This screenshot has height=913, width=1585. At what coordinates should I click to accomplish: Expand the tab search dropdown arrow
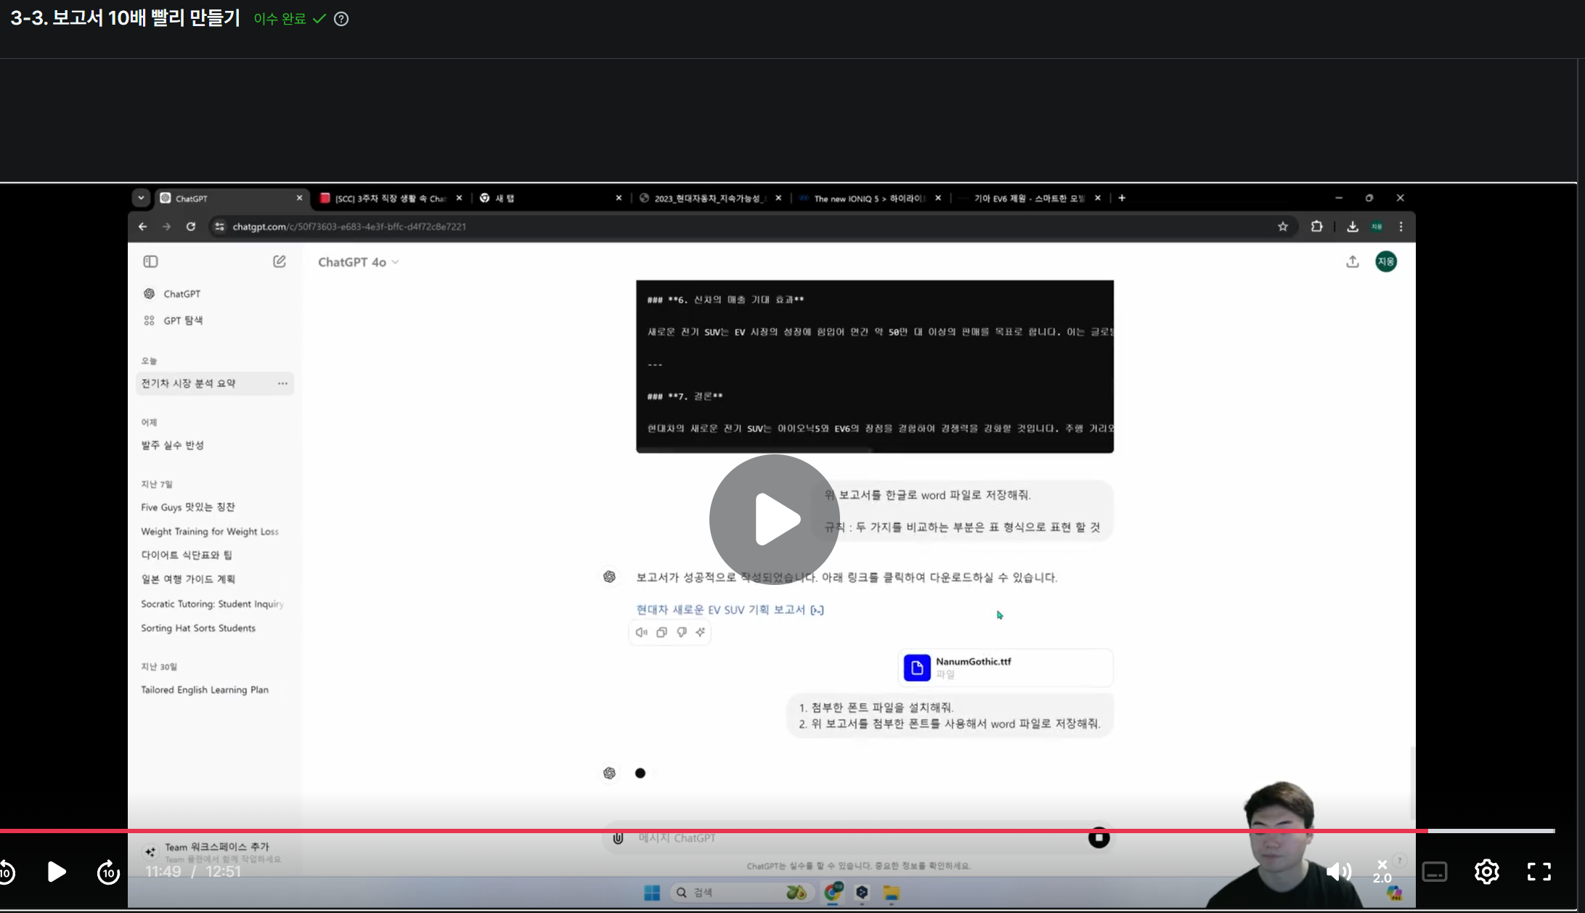tap(141, 198)
